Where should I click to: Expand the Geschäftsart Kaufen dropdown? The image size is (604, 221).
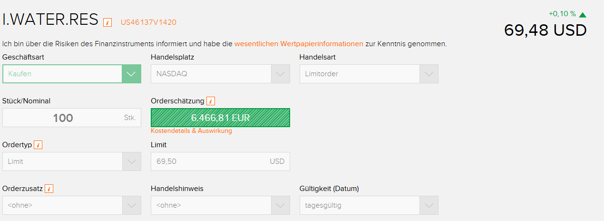[131, 74]
